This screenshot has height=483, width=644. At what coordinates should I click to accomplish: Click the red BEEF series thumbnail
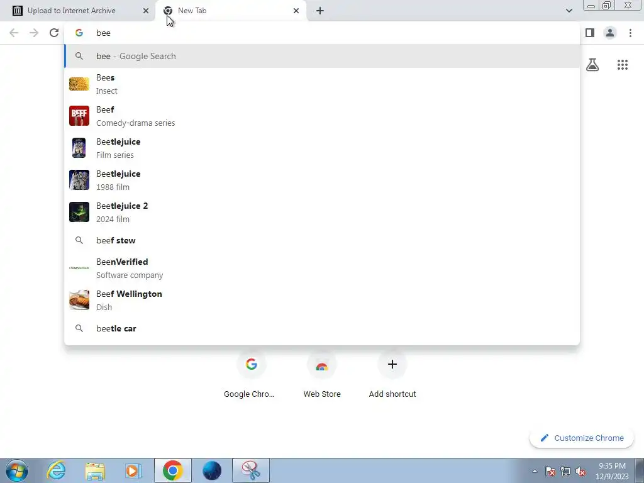pos(79,116)
